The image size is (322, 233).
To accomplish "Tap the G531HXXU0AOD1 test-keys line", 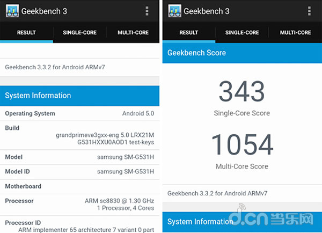I will click(x=115, y=142).
